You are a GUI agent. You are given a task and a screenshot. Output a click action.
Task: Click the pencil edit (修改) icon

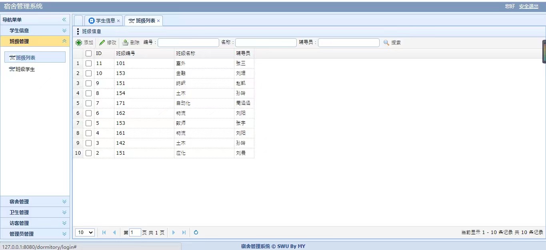[102, 43]
